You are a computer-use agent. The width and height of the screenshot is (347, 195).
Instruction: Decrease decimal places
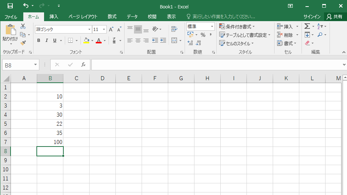click(198, 43)
